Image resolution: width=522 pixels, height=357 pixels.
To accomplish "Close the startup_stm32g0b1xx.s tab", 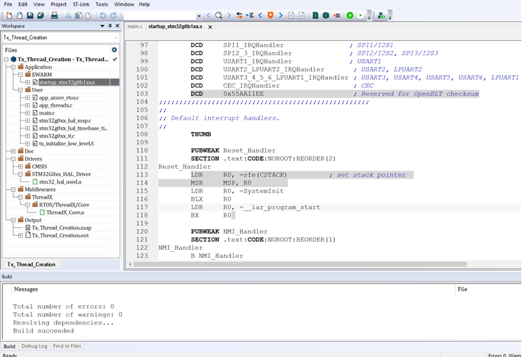I will tap(210, 27).
